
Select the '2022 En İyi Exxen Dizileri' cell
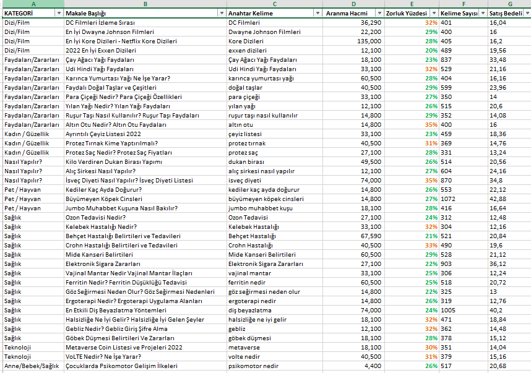145,51
